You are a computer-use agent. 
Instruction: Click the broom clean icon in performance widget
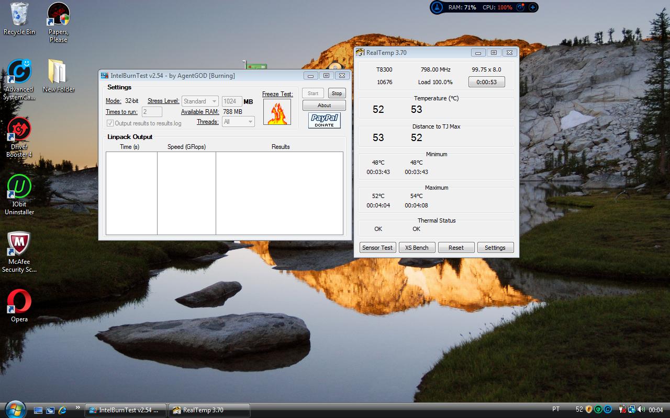pos(438,7)
